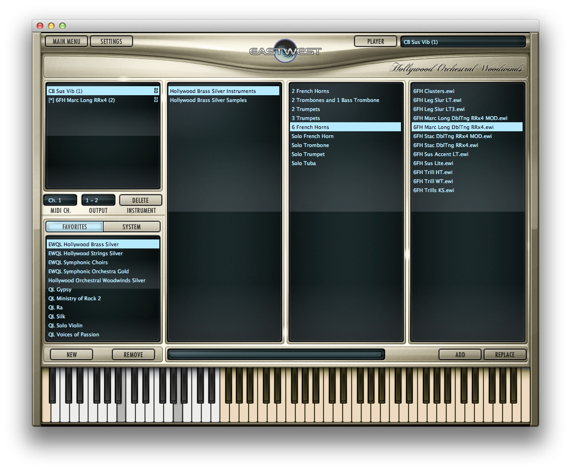Open the MIDI channel dropdown Ch. 1
This screenshot has height=471, width=571.
tap(60, 201)
